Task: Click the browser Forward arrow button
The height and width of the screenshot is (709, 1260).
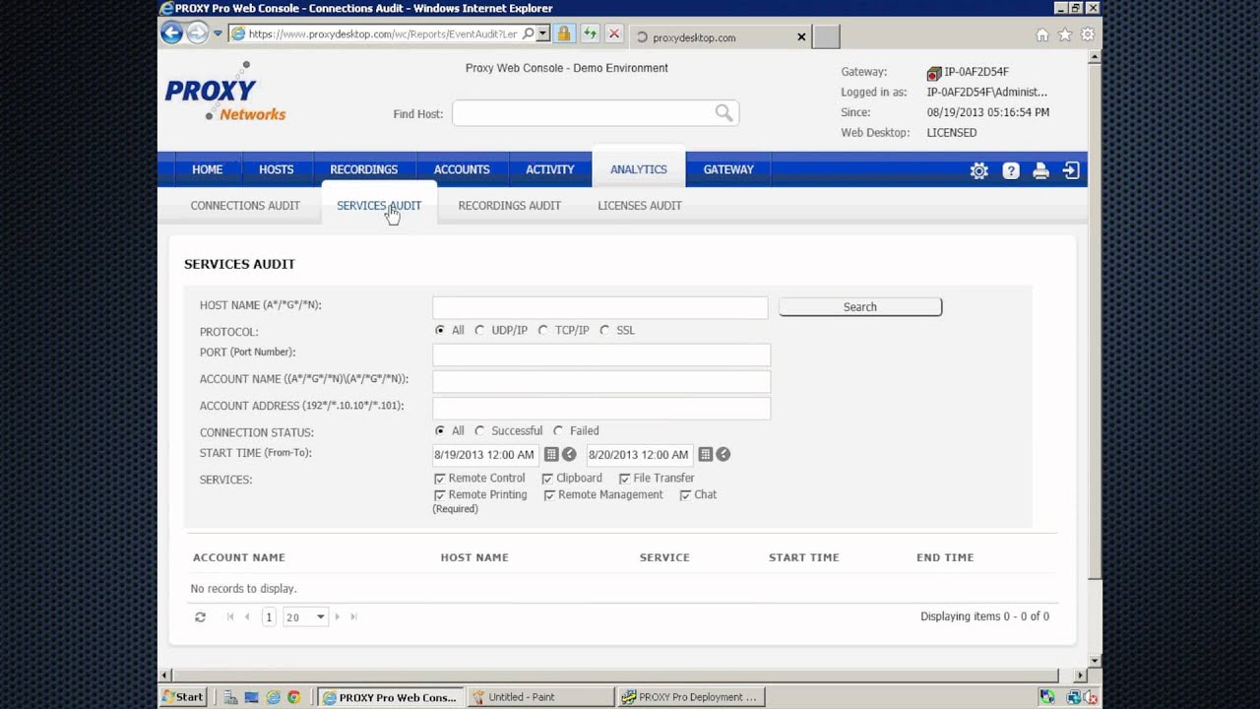Action: 197,33
